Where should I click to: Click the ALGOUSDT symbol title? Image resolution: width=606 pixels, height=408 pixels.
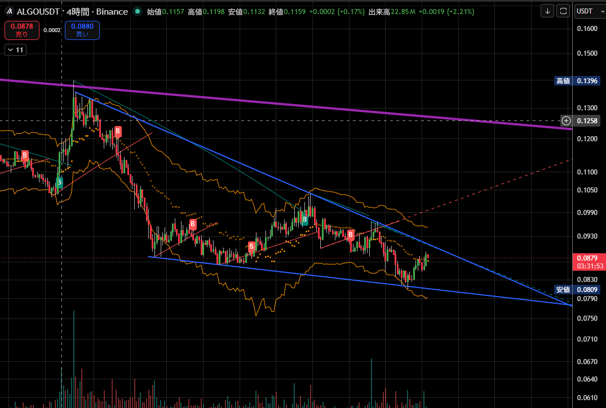[39, 12]
